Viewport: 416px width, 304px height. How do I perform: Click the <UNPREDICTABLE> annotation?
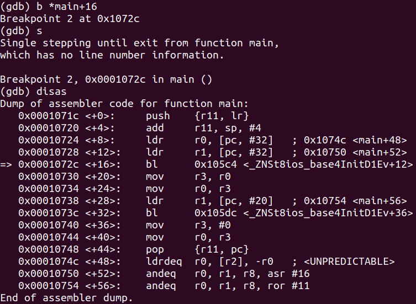349,262
